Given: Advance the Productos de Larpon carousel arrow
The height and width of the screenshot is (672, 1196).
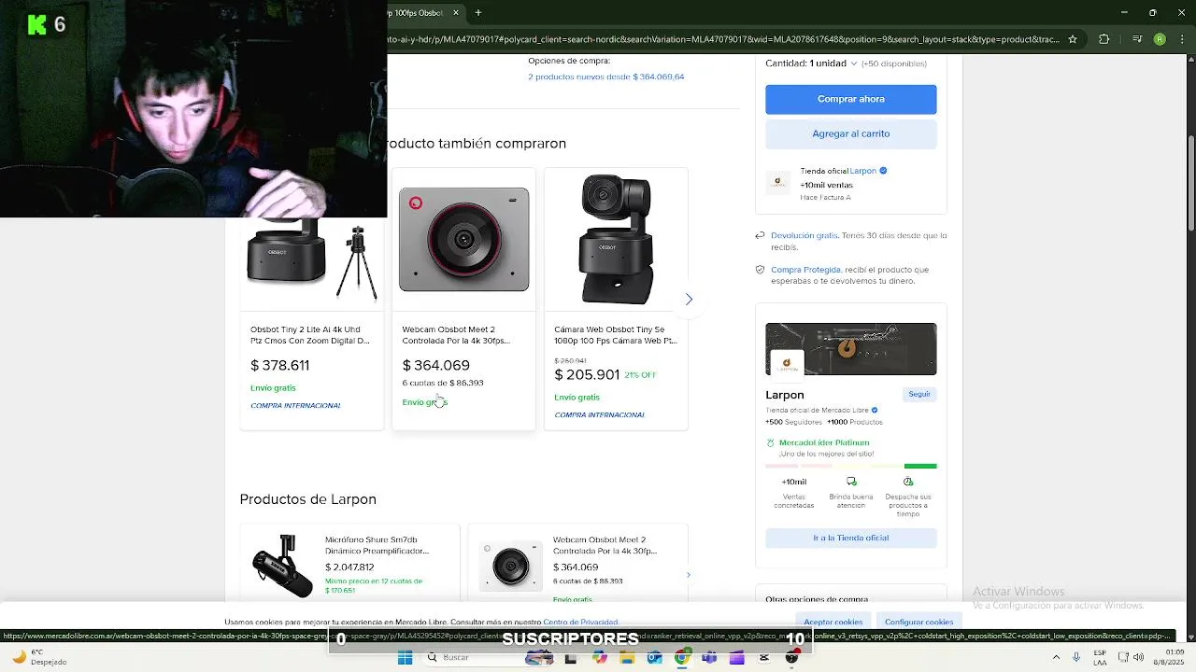Looking at the screenshot, I should [689, 575].
